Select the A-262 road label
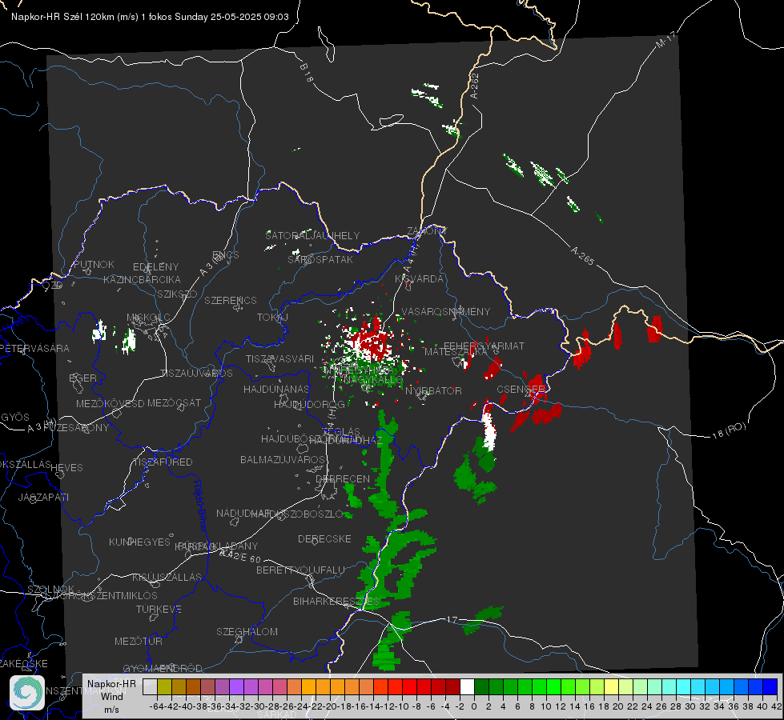784x720 pixels. click(475, 86)
